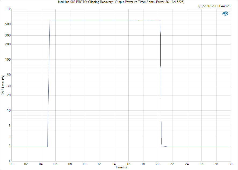Click the 20 y-axis tick label
The width and height of the screenshot is (238, 170).
9,95
